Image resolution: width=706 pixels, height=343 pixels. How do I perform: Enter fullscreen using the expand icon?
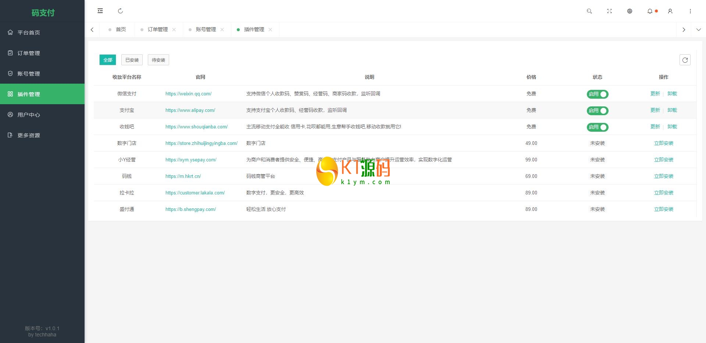(609, 11)
